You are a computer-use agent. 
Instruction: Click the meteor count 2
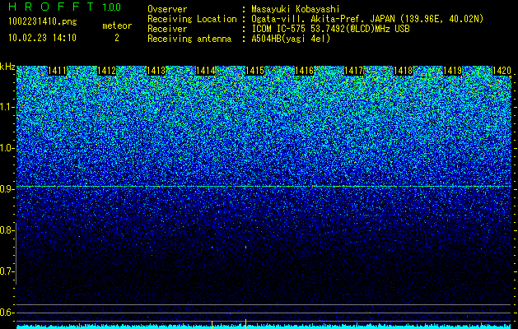pos(117,38)
